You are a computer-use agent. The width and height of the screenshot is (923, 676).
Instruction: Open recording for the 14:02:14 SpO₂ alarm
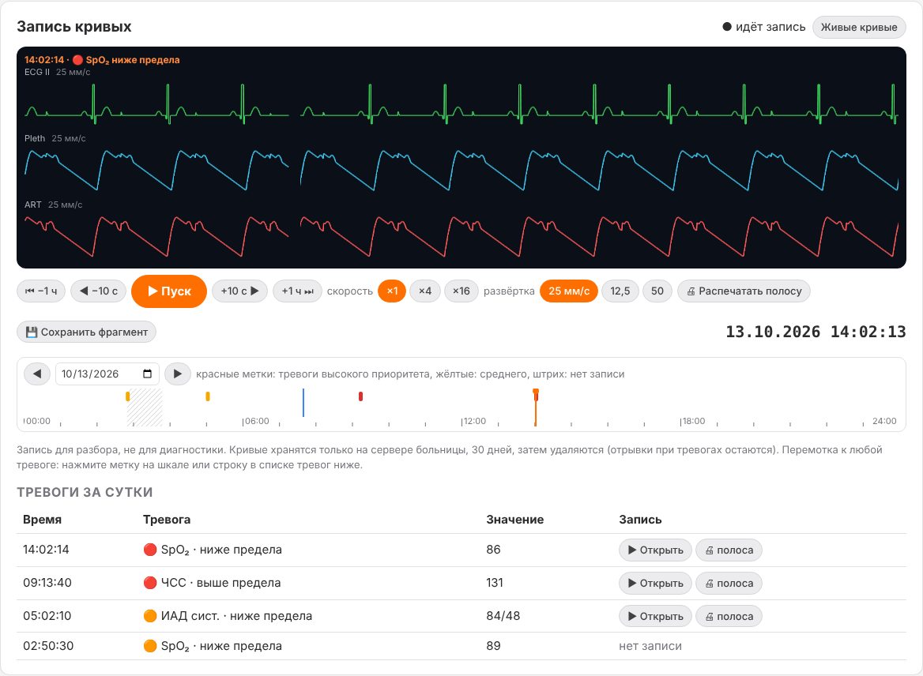click(x=655, y=550)
